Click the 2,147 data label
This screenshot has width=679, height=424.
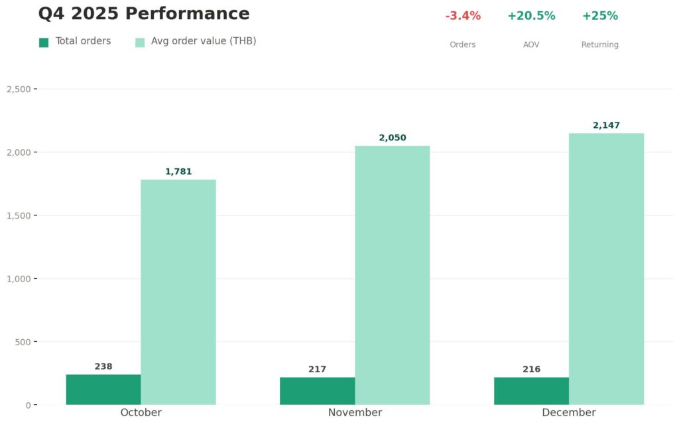[x=606, y=125]
